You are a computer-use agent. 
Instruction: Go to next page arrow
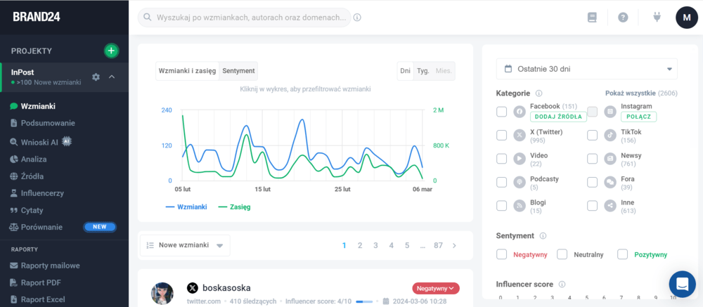pyautogui.click(x=454, y=245)
